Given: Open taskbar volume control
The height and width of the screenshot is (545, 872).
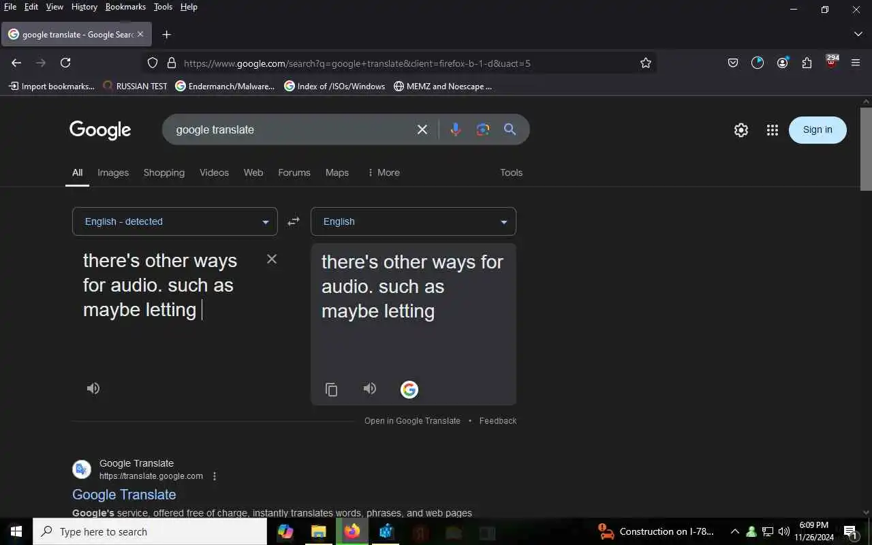Looking at the screenshot, I should [783, 531].
